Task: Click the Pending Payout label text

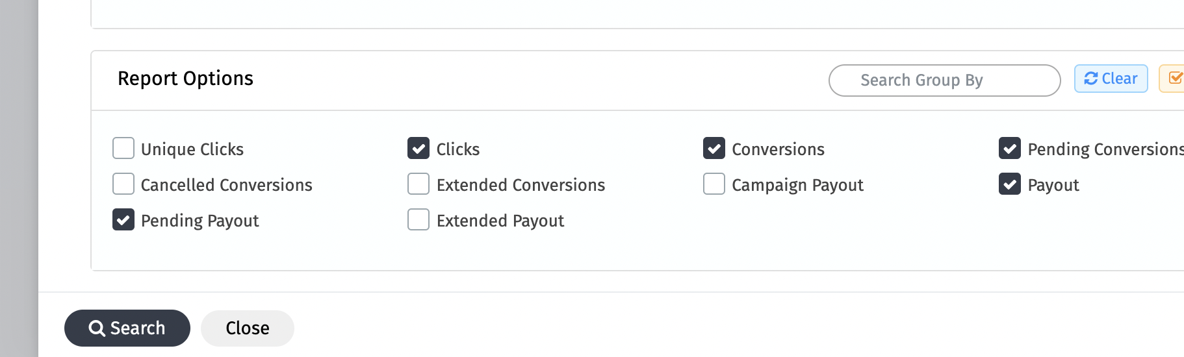Action: pyautogui.click(x=199, y=221)
